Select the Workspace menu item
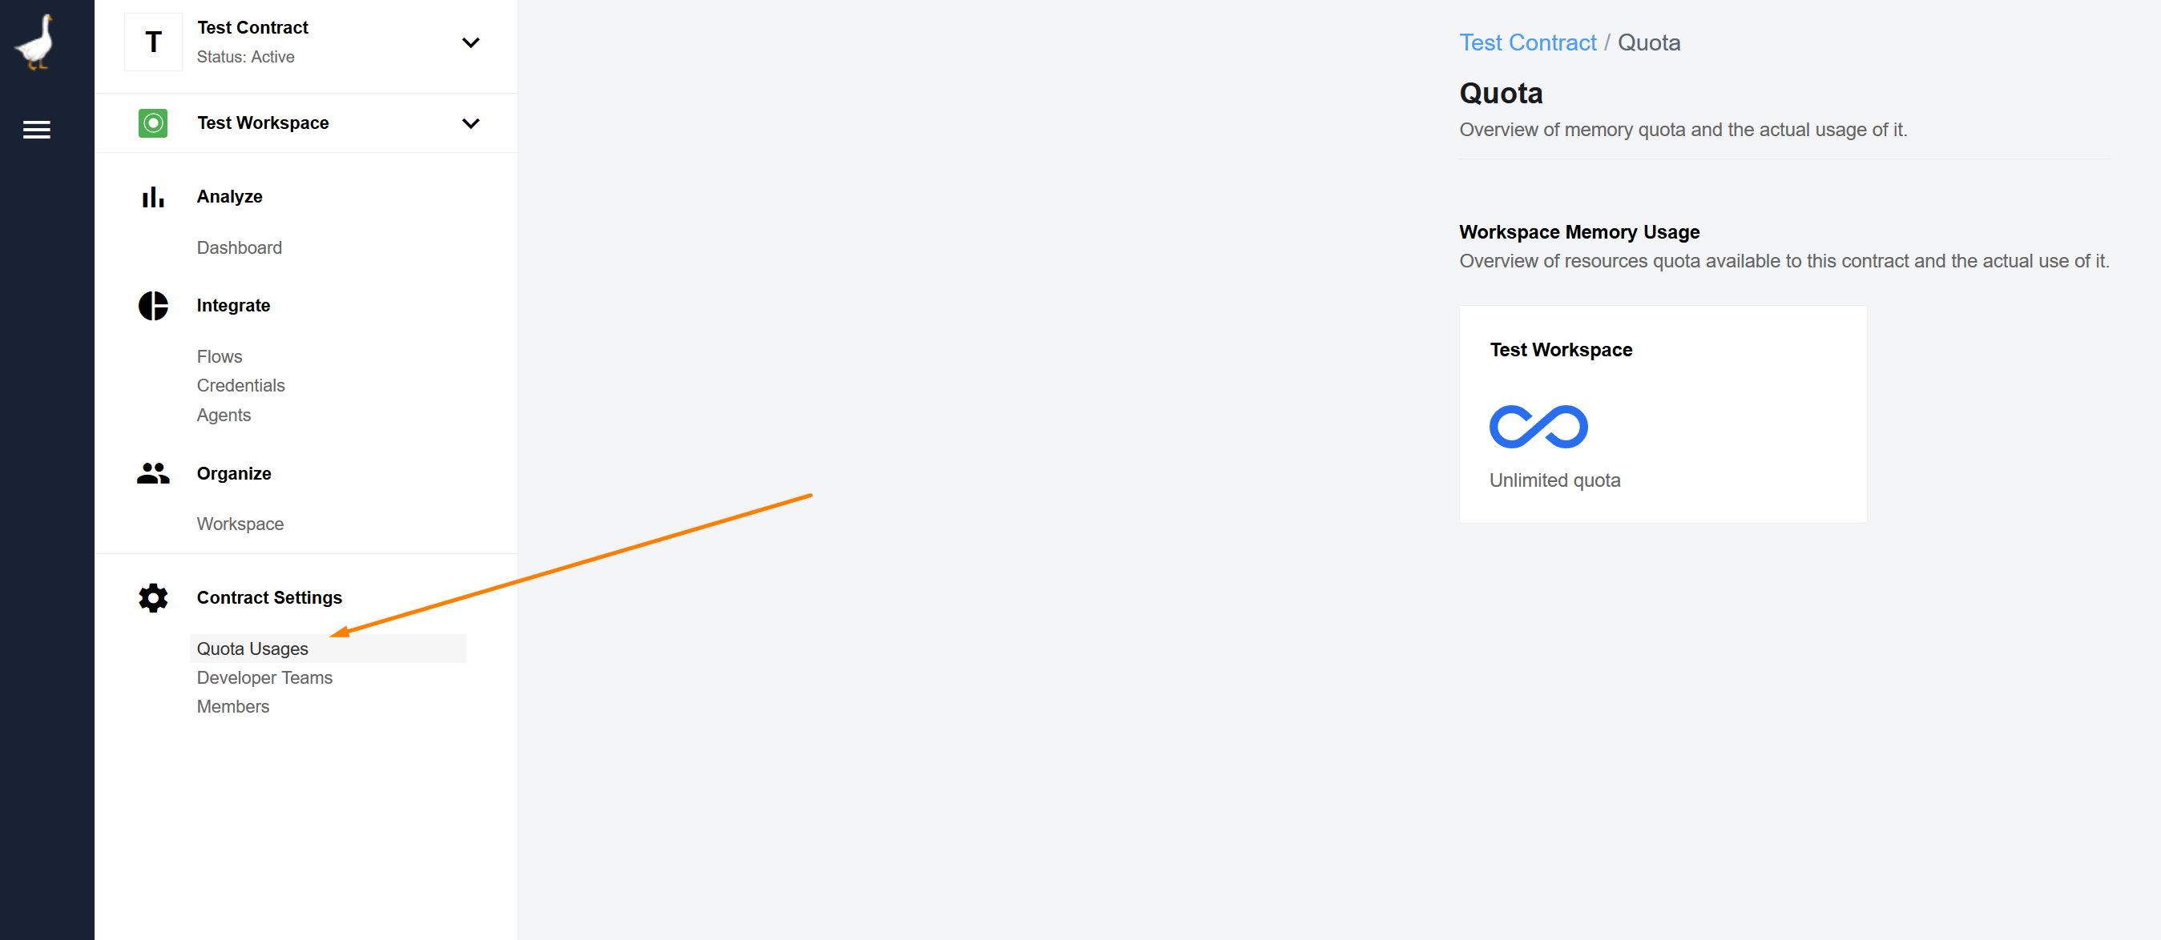 [241, 523]
